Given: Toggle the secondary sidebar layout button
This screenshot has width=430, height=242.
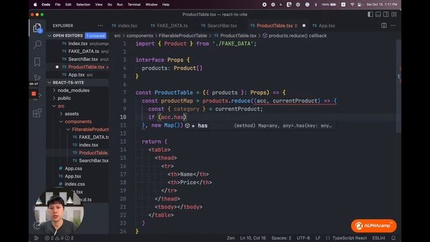Looking at the screenshot, I should point(386,14).
